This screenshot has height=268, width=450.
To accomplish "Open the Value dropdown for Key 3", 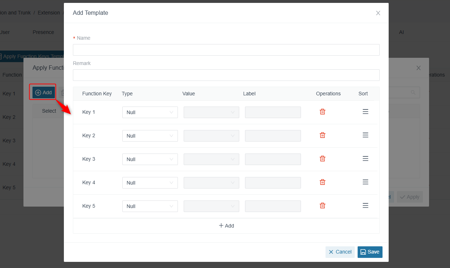I will click(211, 159).
